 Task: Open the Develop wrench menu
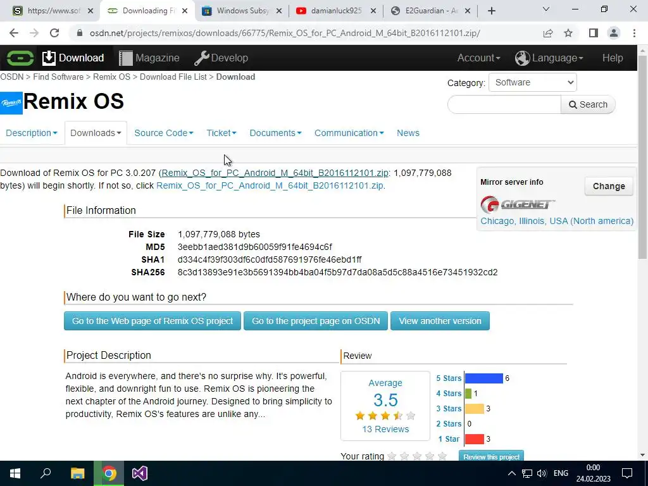tap(221, 58)
